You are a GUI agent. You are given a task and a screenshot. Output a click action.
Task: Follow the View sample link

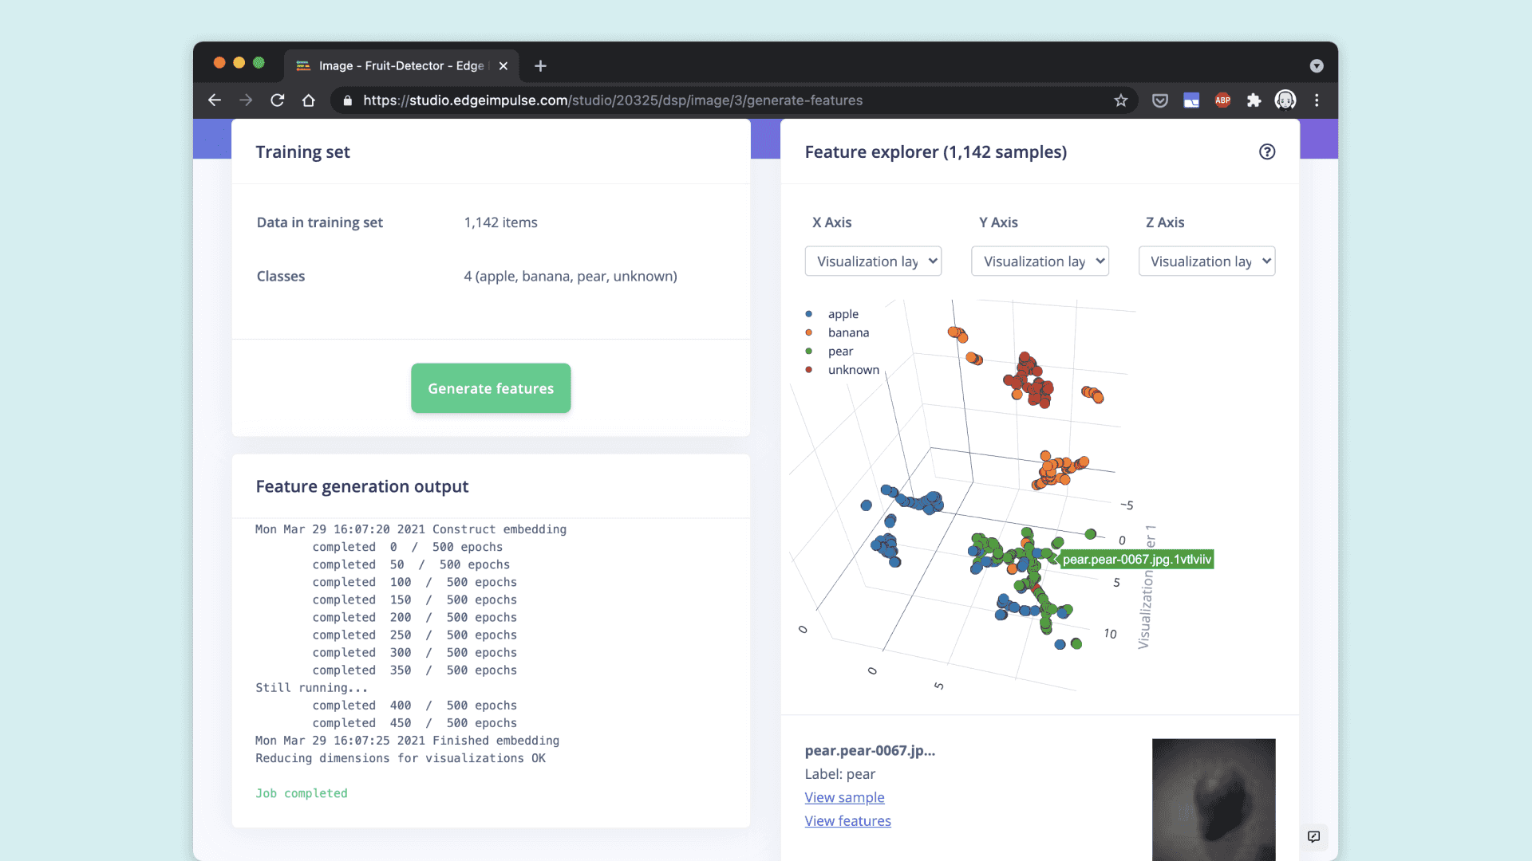844,797
